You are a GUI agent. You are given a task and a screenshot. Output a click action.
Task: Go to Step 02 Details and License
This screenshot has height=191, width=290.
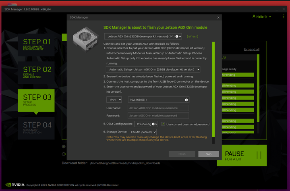[36, 73]
